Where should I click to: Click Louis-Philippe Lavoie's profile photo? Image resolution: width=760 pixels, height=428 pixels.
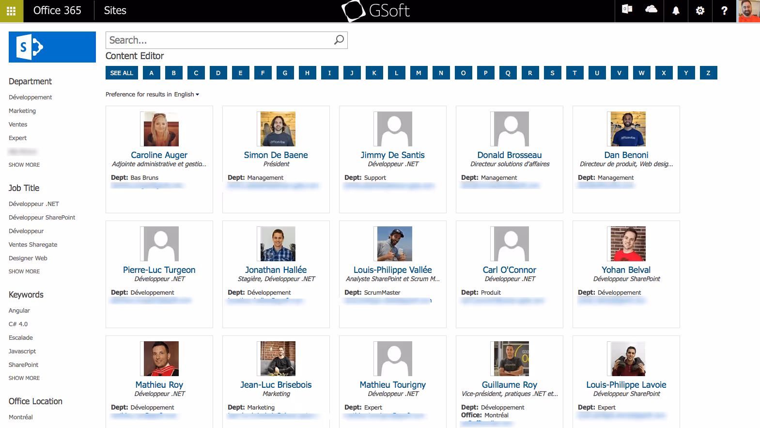(628, 359)
